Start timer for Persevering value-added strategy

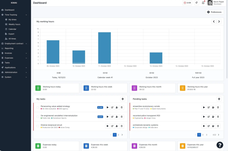[x=108, y=107]
